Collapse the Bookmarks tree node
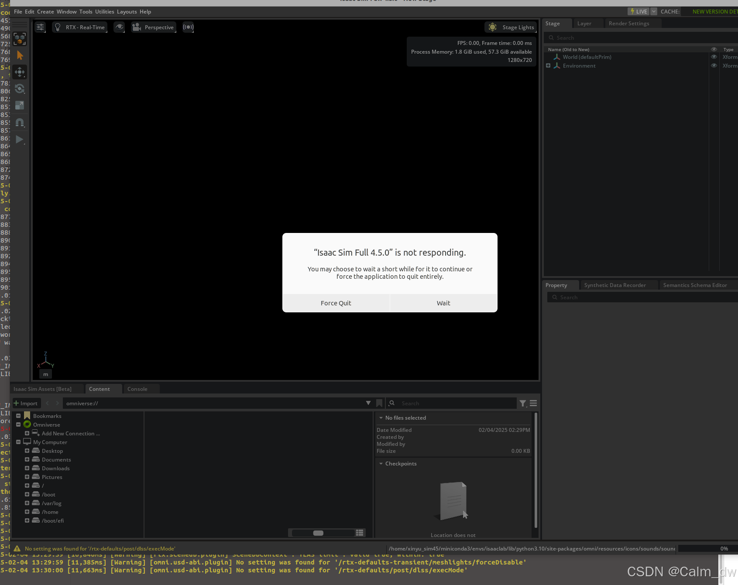 click(18, 416)
